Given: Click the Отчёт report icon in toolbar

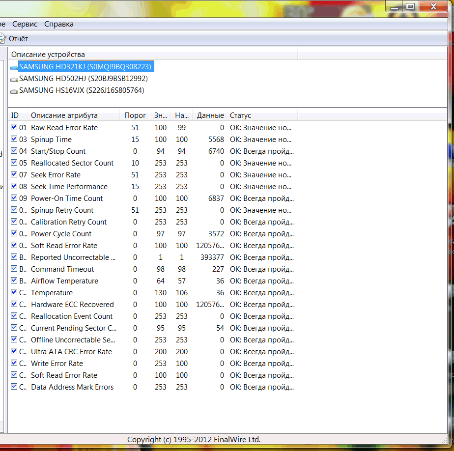Looking at the screenshot, I should point(2,38).
